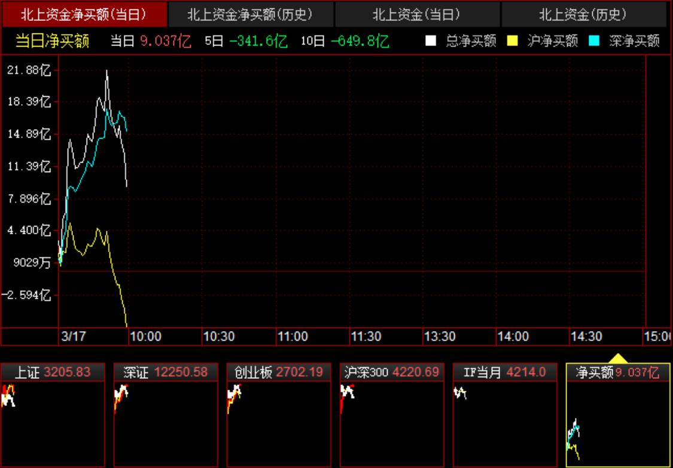Screen dimensions: 673x468
Task: Select the 上证 3205.83 mini chart
Action: 54,418
